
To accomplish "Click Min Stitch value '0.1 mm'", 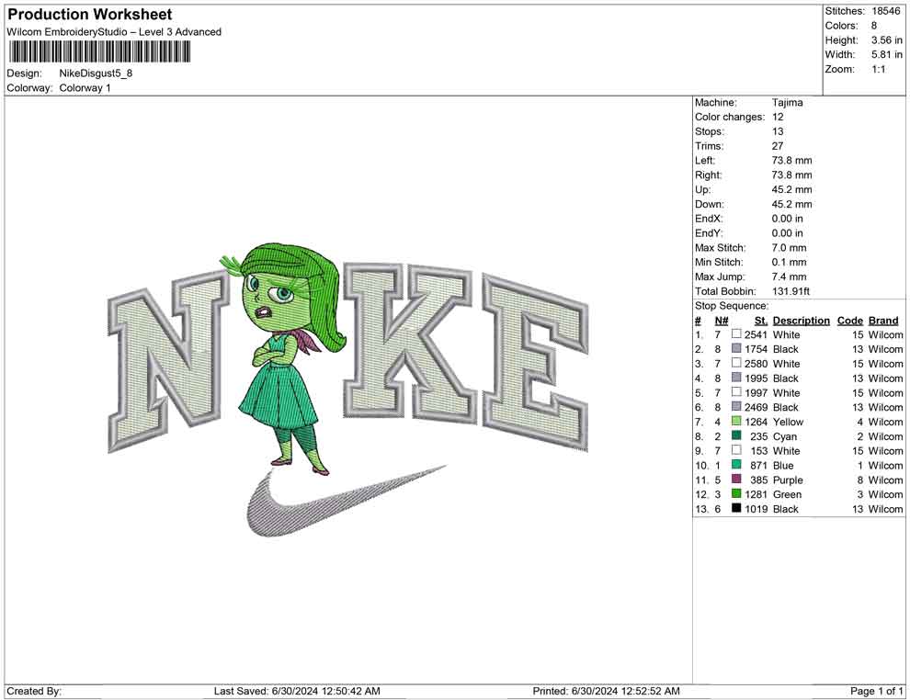I will coord(789,262).
